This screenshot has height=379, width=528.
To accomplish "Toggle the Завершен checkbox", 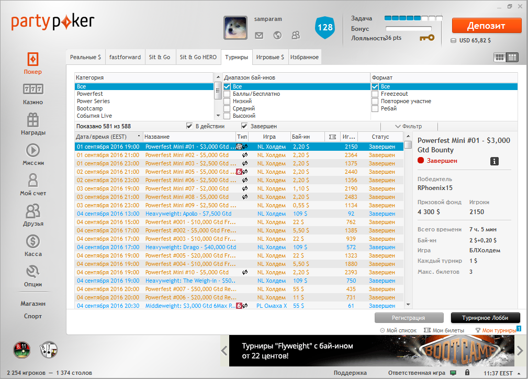I will (x=244, y=126).
